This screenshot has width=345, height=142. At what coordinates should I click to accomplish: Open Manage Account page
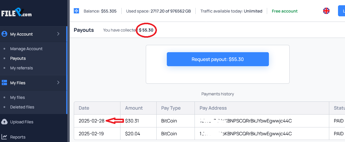pos(26,49)
